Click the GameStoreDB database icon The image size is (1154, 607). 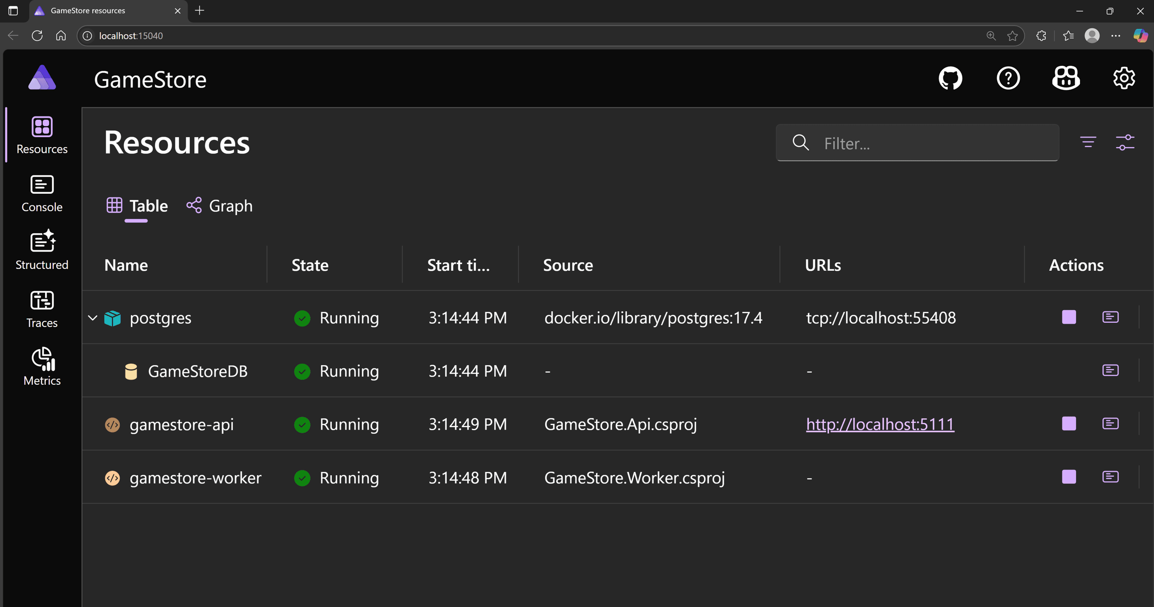point(131,371)
